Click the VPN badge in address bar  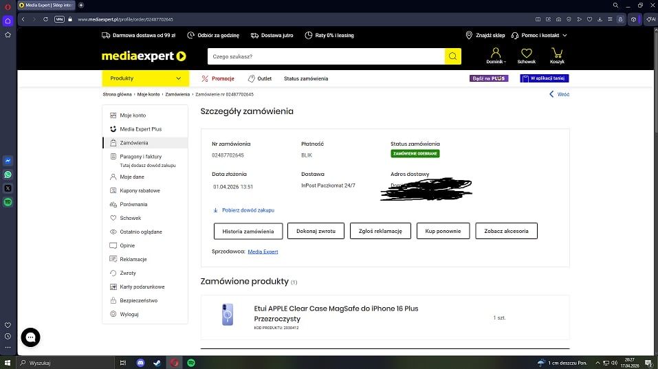tap(60, 19)
